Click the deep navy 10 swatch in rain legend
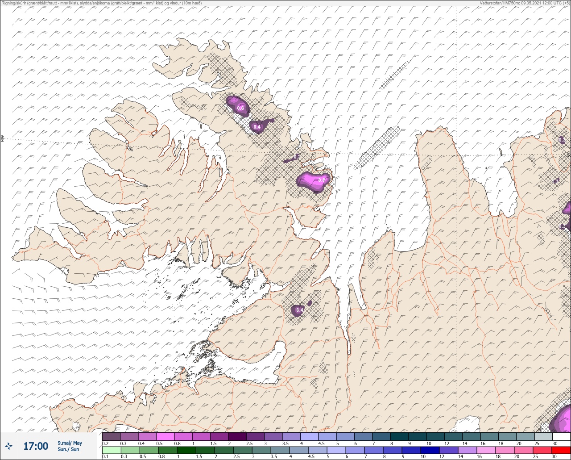The width and height of the screenshot is (571, 460). pyautogui.click(x=430, y=450)
